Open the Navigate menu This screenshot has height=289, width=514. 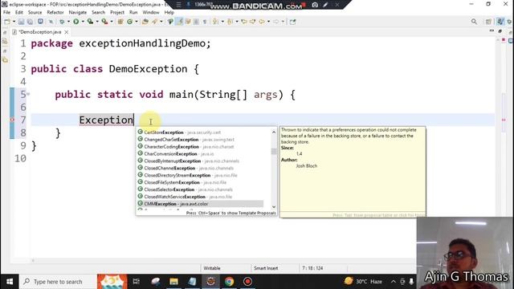78,13
